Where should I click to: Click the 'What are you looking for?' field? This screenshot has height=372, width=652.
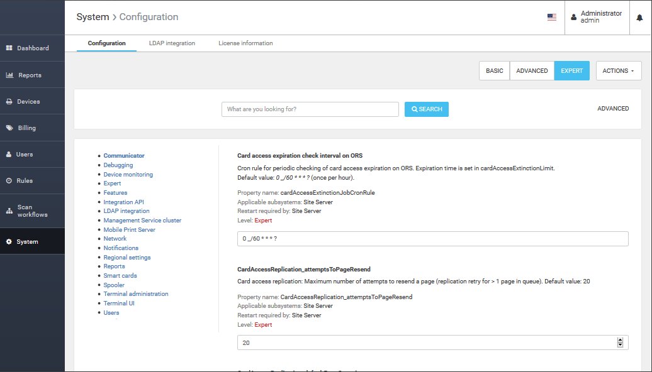[x=310, y=109]
